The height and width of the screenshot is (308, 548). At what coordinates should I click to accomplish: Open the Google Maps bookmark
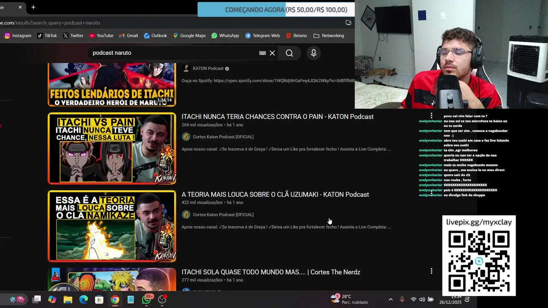(x=189, y=36)
